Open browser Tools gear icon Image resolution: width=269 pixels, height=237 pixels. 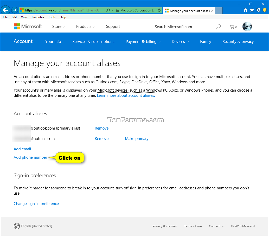pyautogui.click(x=258, y=10)
